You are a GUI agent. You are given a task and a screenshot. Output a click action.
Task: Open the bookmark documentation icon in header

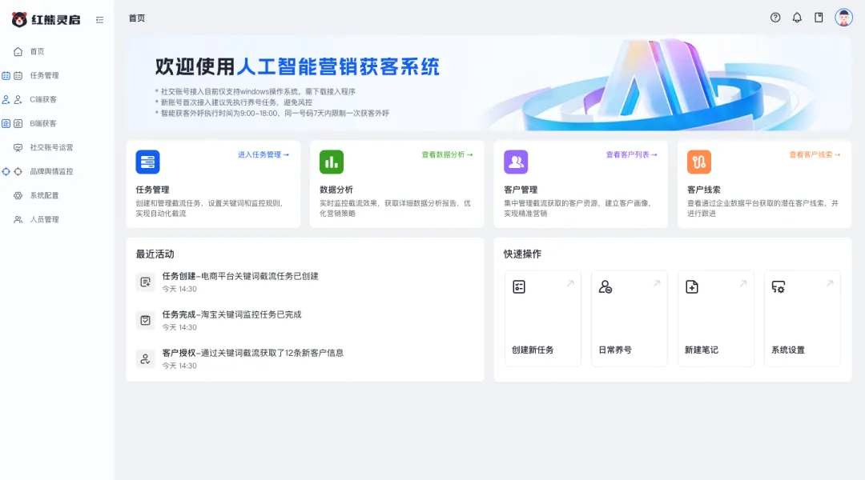click(818, 17)
